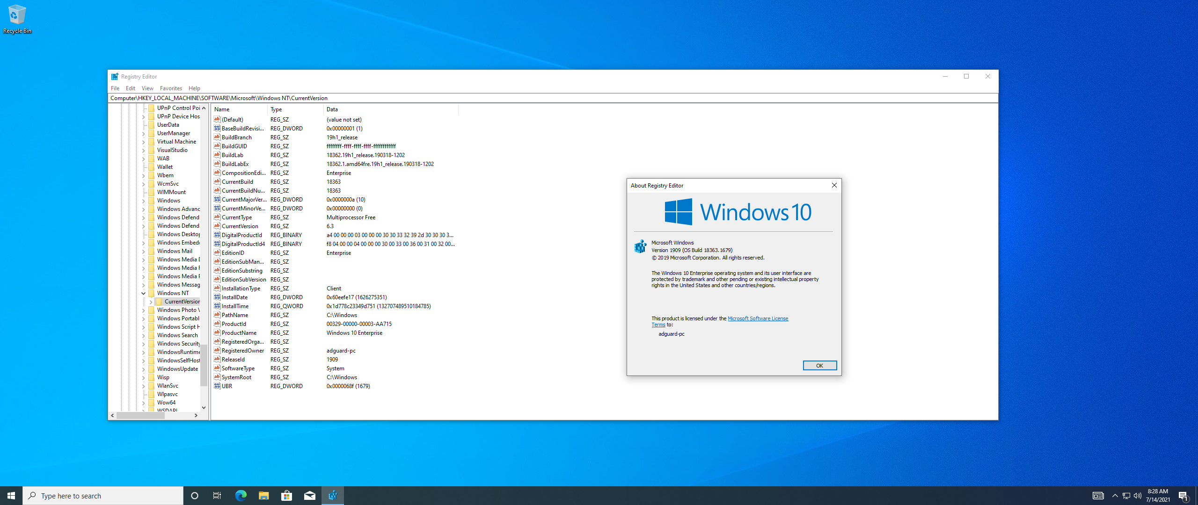Click tree pane horizontal scrollbar thumb
Image resolution: width=1198 pixels, height=505 pixels.
point(140,415)
